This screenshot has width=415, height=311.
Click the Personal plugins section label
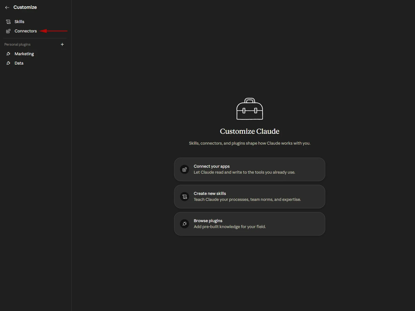17,45
